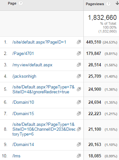Toggle sort order using Pageviews arrow
The image size is (119, 160).
click(117, 3)
